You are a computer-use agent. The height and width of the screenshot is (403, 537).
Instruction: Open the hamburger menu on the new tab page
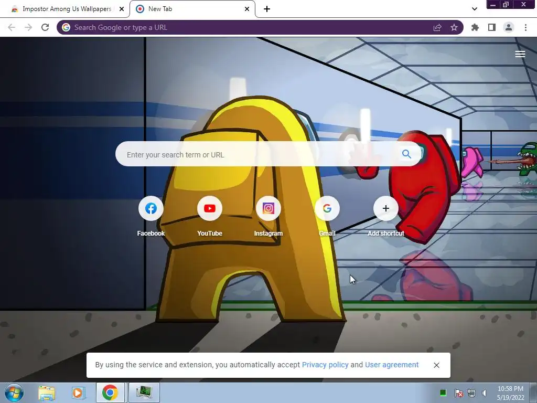tap(520, 54)
